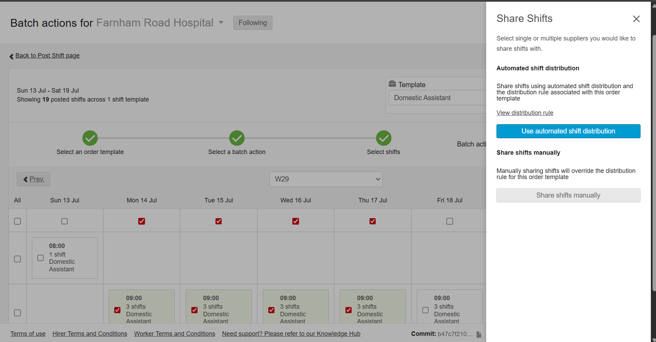Go to the previous week with Prev.

pos(34,179)
